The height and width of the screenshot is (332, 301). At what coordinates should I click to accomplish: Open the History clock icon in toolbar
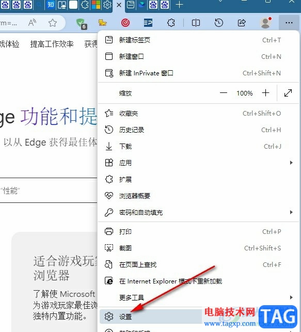(x=219, y=23)
